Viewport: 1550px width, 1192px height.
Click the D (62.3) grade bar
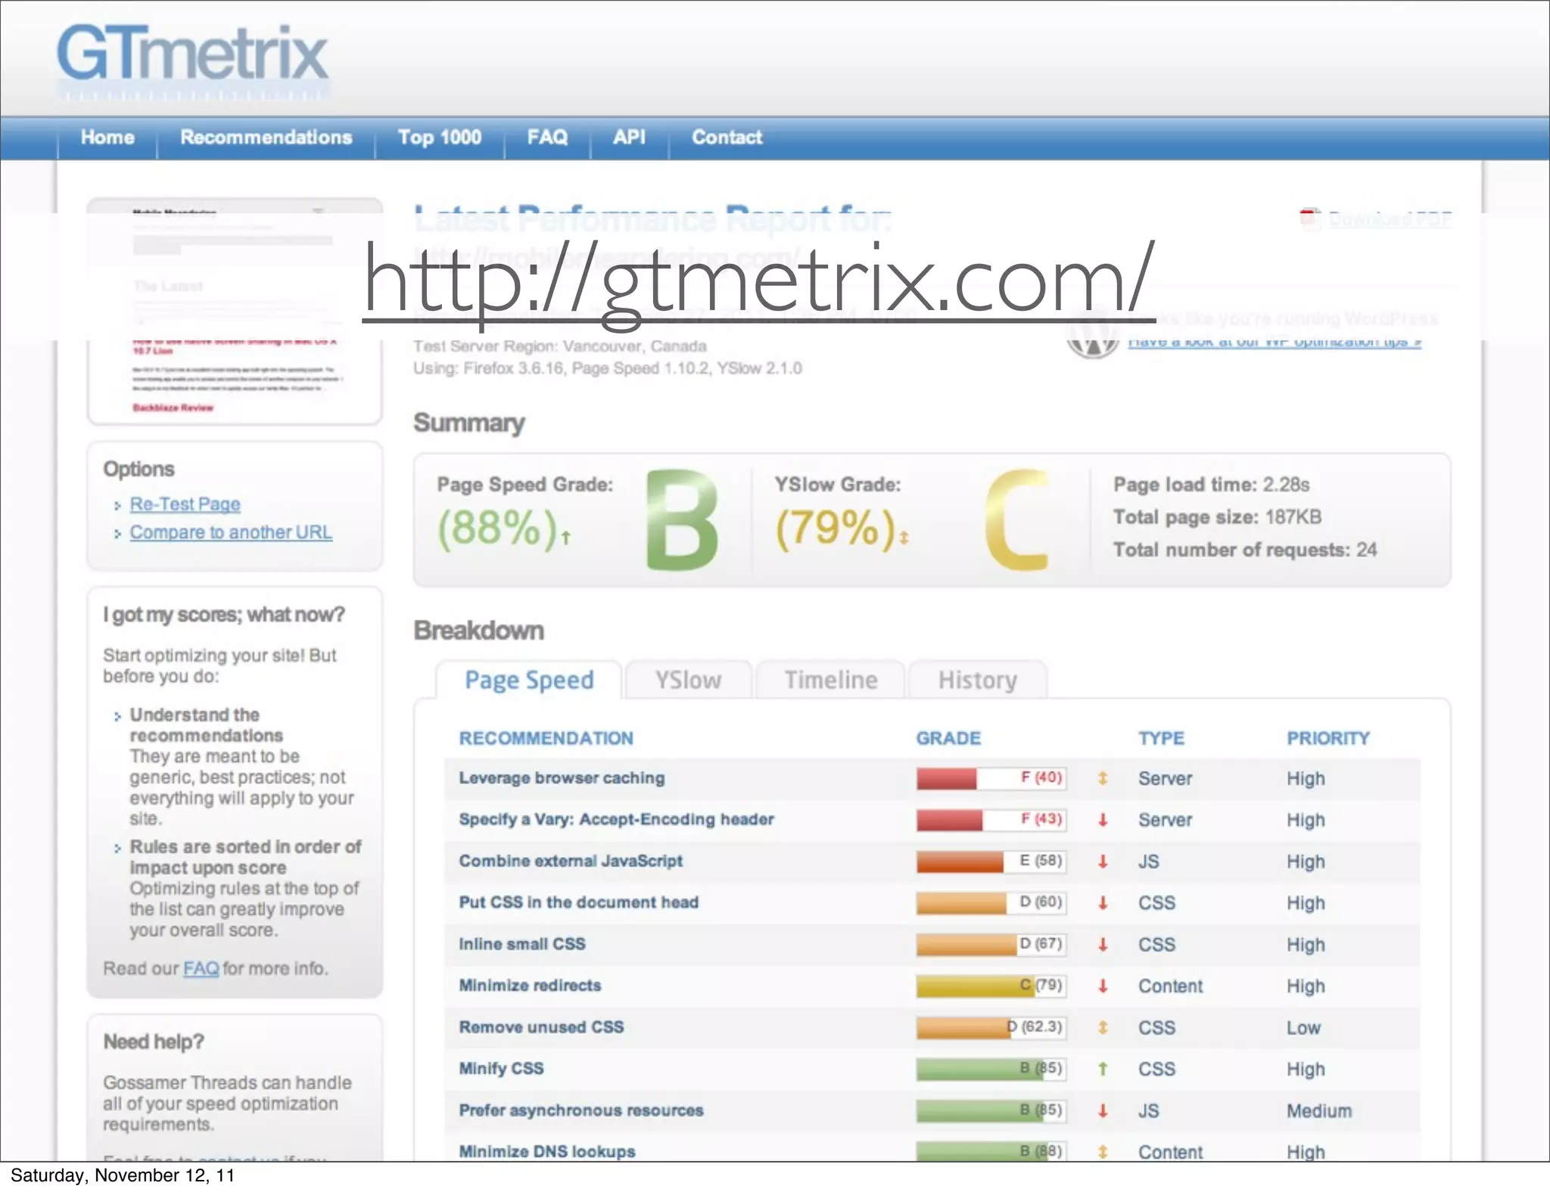coord(991,1028)
